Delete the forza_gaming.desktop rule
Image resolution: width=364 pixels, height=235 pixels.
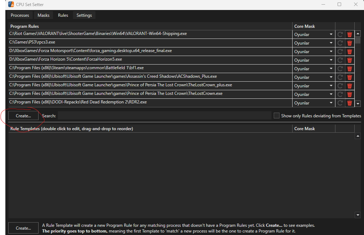[349, 52]
